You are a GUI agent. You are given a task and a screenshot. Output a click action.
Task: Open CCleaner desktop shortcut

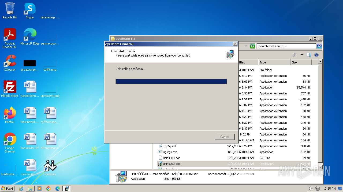tap(10, 63)
